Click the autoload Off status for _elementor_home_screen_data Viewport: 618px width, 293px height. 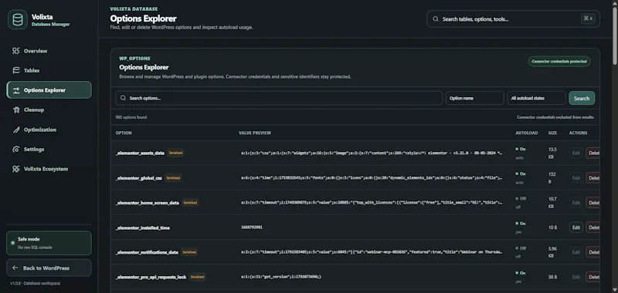pyautogui.click(x=521, y=198)
